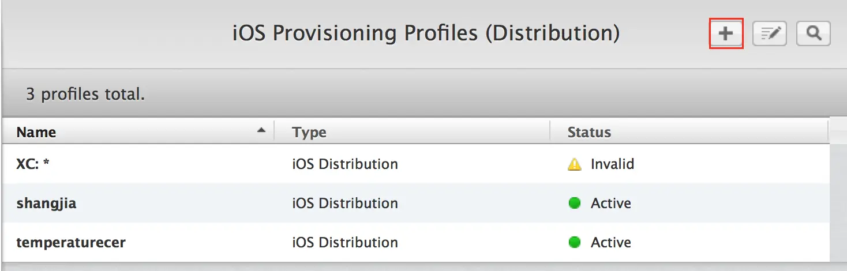Click iOS Distribution type for XC: *
The width and height of the screenshot is (847, 271).
click(x=344, y=164)
